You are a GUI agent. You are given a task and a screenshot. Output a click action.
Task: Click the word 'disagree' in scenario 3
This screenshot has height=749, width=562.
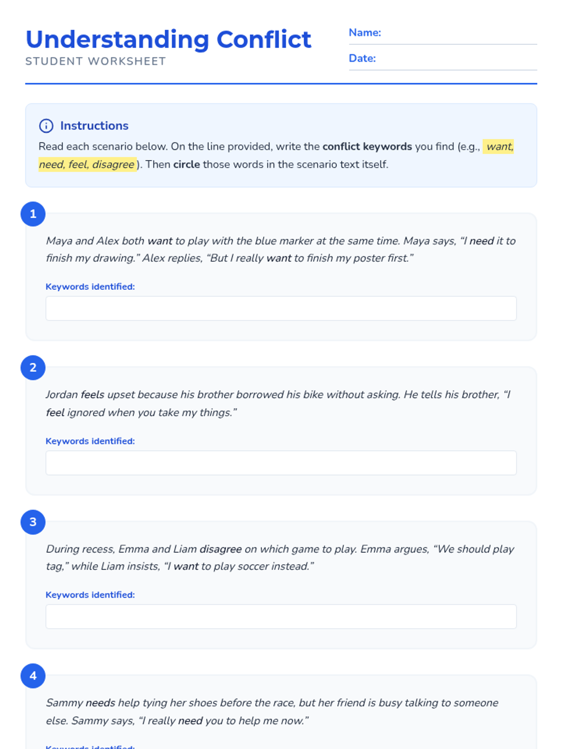[221, 549]
